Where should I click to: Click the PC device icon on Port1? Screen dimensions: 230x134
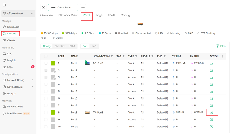point(87,63)
